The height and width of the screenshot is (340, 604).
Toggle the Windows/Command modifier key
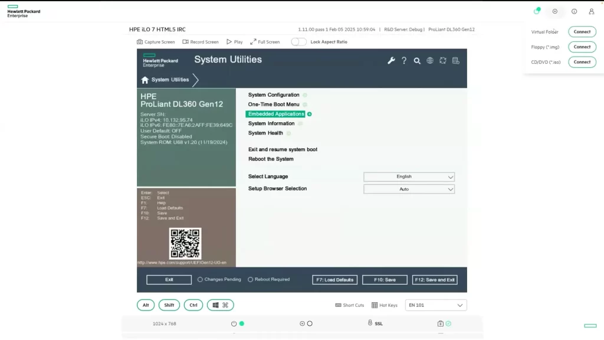pos(221,305)
